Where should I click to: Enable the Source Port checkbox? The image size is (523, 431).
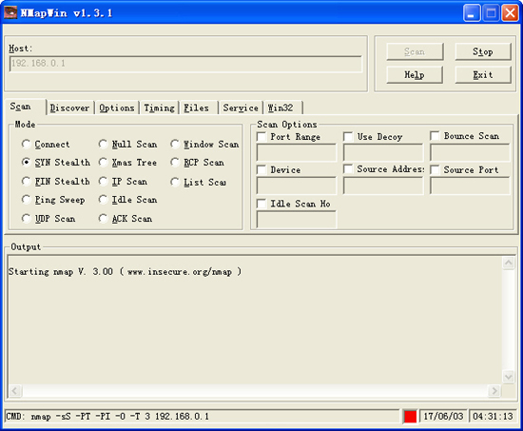tap(435, 169)
